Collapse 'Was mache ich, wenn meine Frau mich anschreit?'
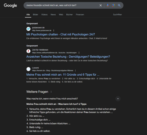147x135 pixels. point(52,99)
